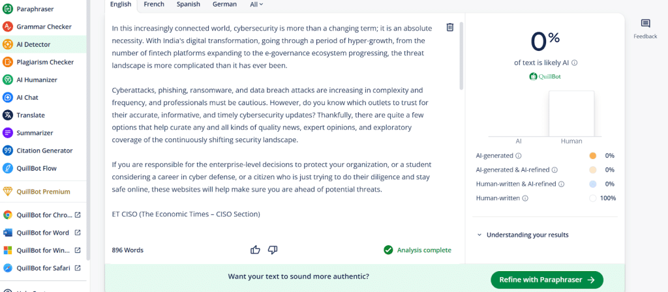
Task: Give a thumbs down on the analysis
Action: pyautogui.click(x=273, y=250)
